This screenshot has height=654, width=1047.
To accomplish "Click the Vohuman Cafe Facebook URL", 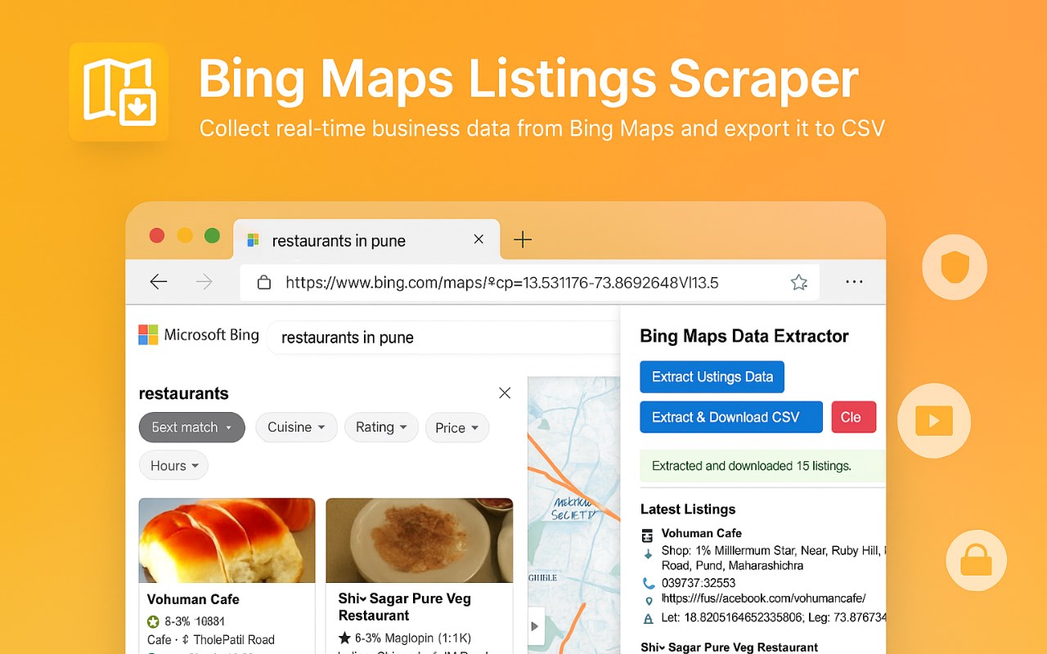I will point(764,598).
